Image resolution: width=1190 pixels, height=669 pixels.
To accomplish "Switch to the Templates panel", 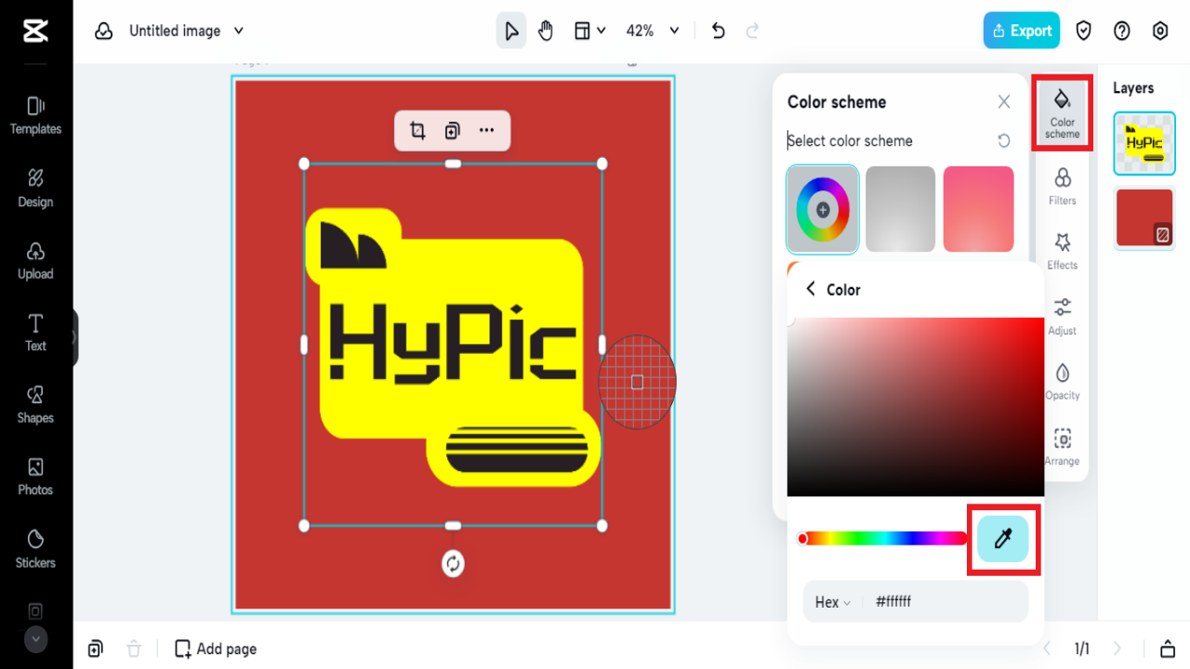I will [x=35, y=113].
